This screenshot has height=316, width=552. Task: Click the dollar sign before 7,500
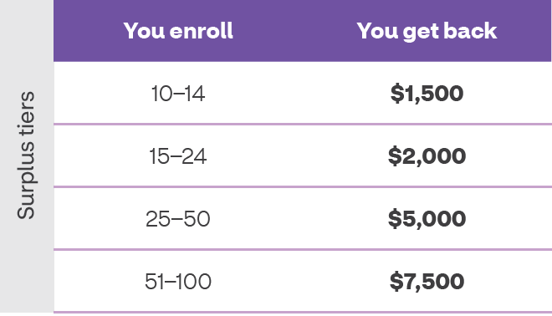pyautogui.click(x=396, y=281)
